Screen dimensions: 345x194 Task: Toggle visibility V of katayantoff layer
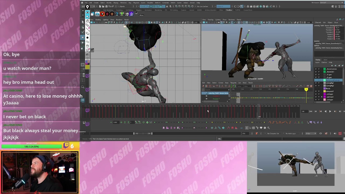point(316,91)
